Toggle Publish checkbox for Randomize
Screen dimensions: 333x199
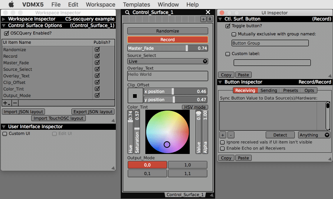[97, 50]
